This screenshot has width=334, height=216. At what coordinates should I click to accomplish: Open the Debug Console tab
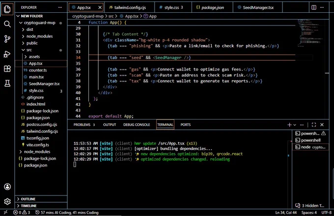tap(137, 125)
